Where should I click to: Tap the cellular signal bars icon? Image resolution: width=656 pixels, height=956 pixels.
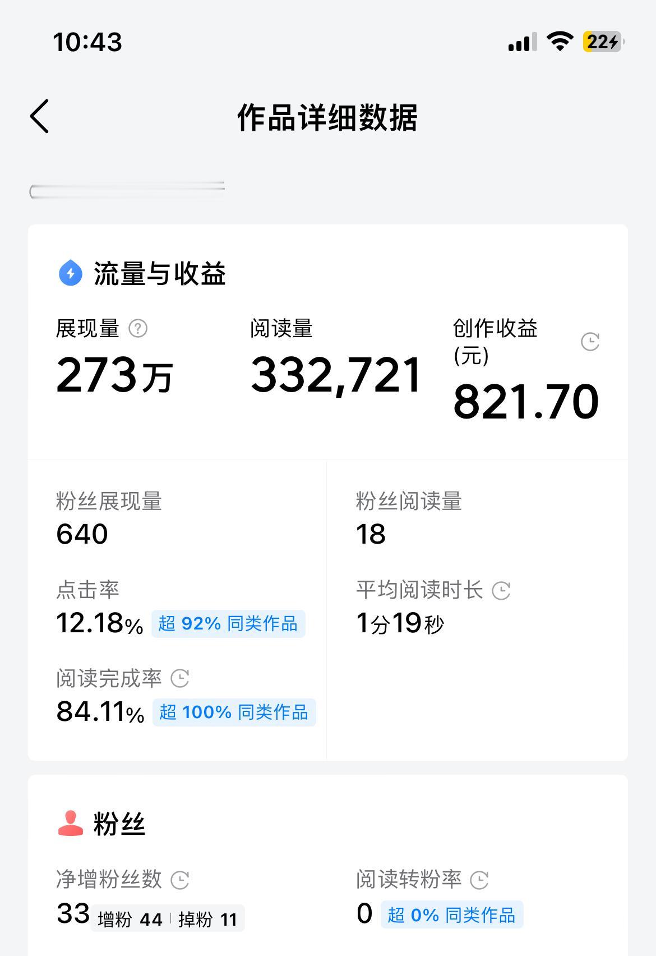pyautogui.click(x=523, y=42)
